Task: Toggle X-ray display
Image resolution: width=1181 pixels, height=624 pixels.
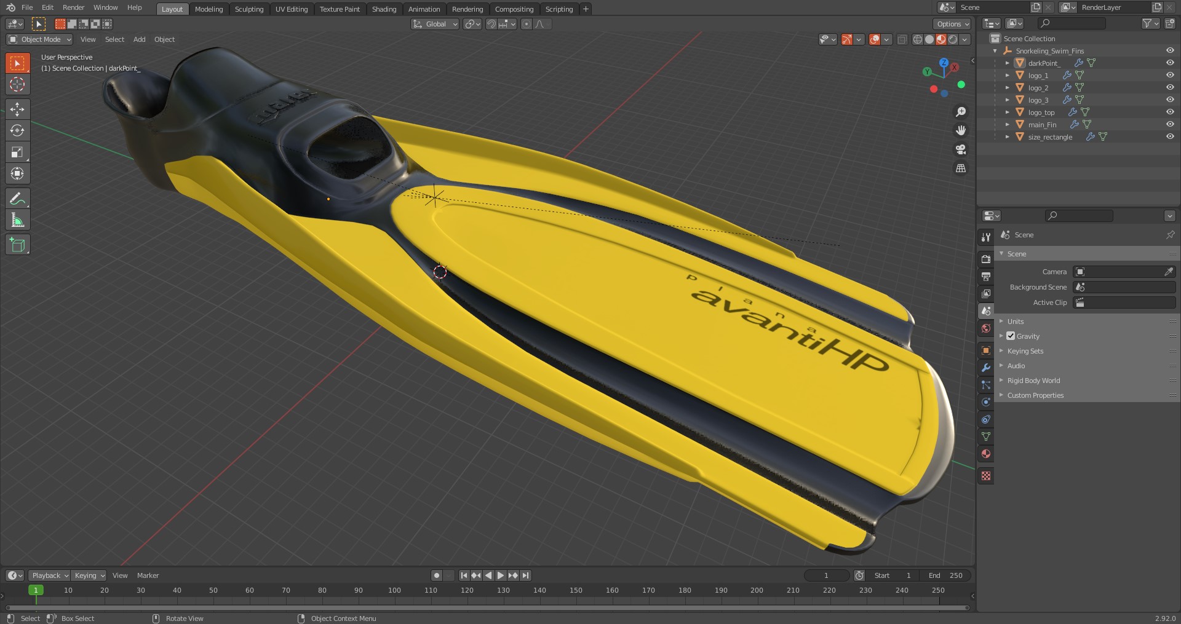Action: (x=902, y=39)
